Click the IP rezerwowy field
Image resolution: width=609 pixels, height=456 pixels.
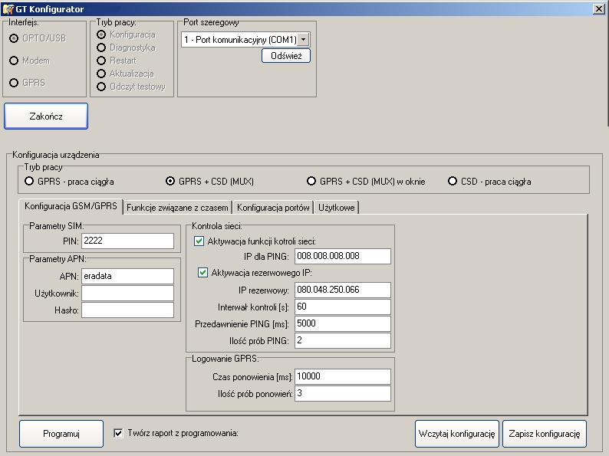343,290
